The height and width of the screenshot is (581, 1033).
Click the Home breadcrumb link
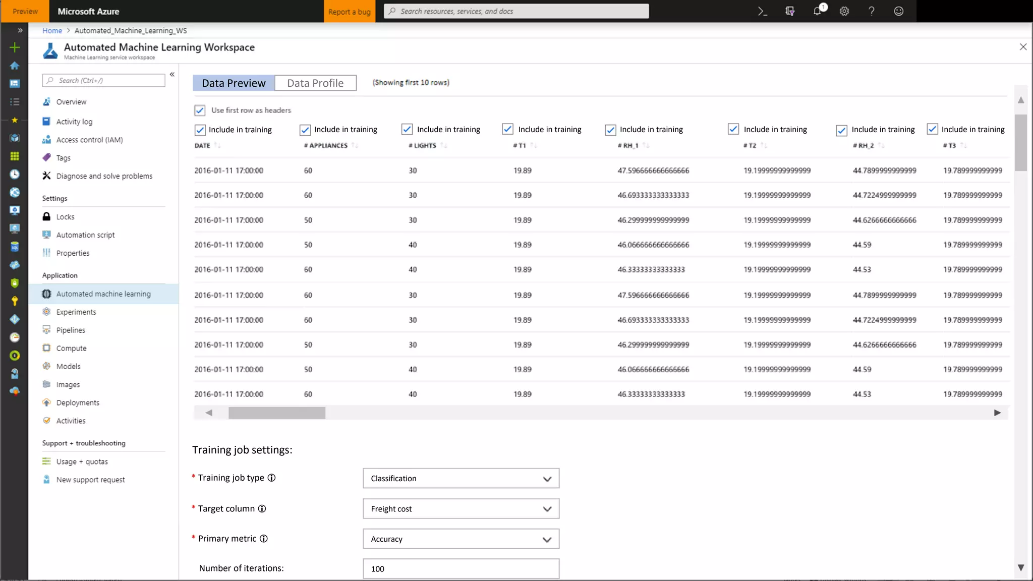coord(52,30)
